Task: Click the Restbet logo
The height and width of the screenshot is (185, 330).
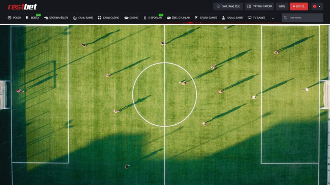Action: coord(22,6)
